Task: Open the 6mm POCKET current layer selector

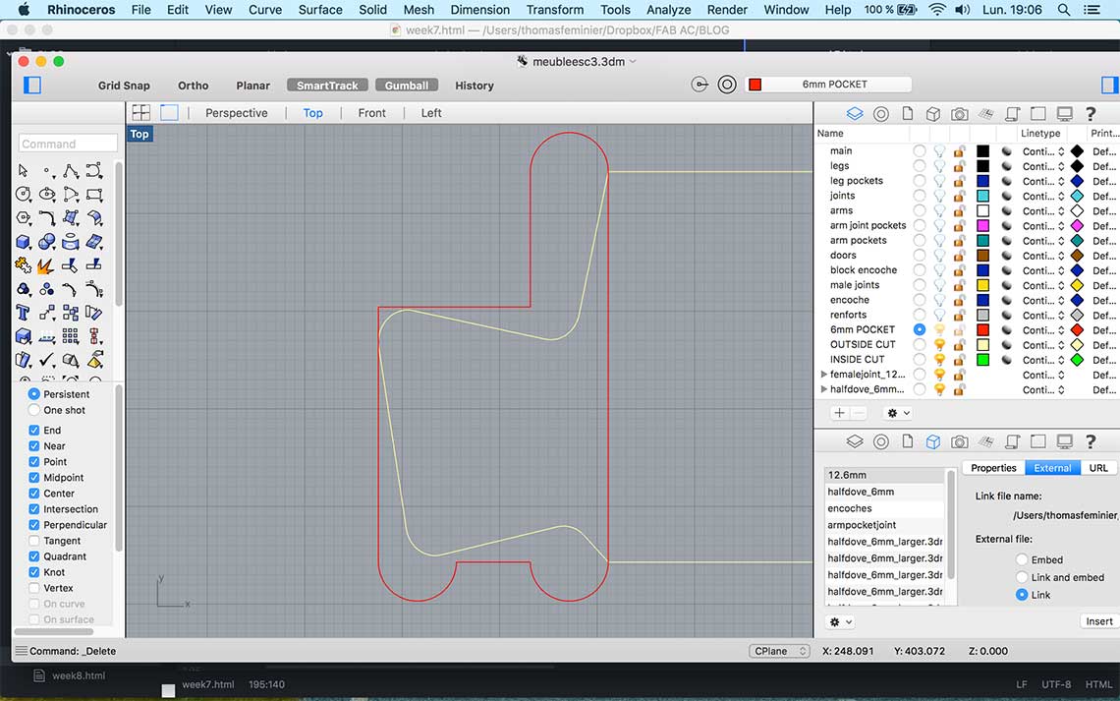Action: 828,85
